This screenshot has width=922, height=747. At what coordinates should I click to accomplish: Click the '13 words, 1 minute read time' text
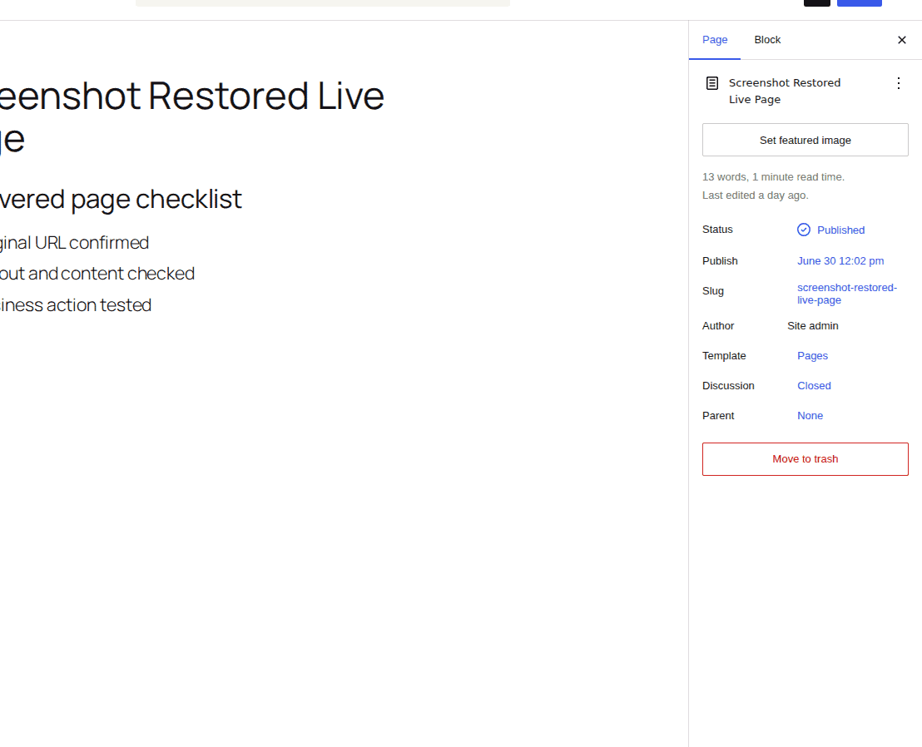(x=773, y=177)
